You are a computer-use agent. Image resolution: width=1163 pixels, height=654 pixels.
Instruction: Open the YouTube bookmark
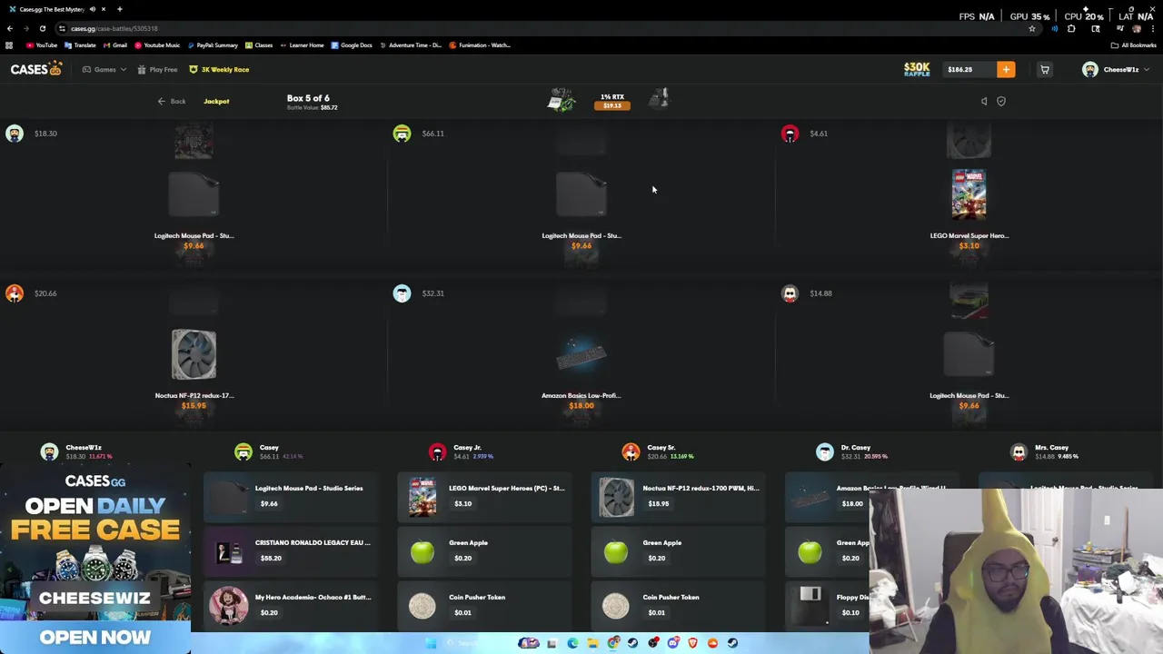click(x=42, y=45)
